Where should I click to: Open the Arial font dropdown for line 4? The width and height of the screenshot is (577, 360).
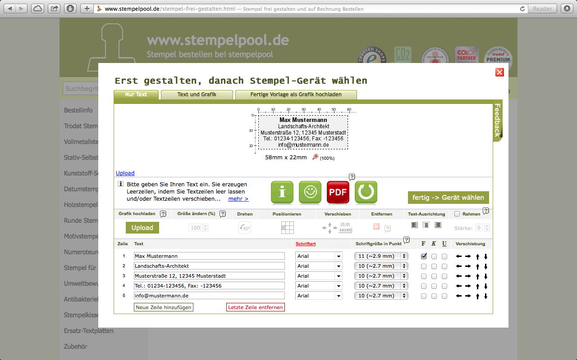point(319,286)
